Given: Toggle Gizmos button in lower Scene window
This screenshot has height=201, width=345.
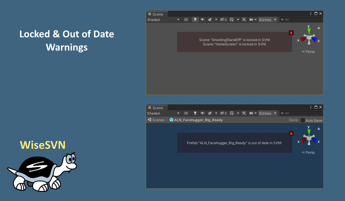Looking at the screenshot, I should click(x=265, y=113).
